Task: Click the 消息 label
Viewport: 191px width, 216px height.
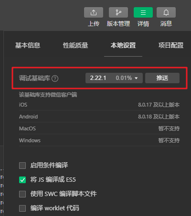Action: click(166, 24)
